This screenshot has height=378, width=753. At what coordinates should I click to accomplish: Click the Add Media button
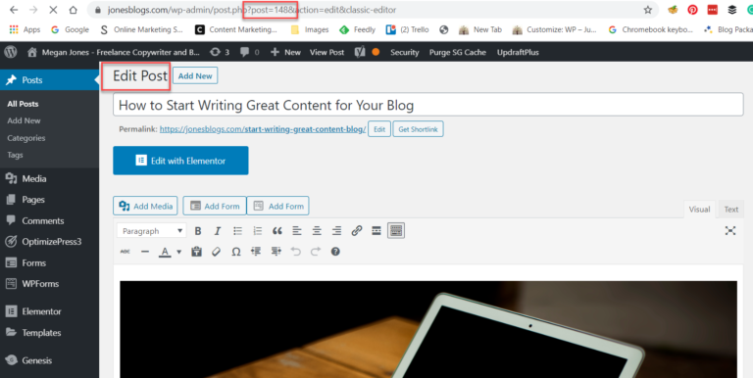pos(145,206)
